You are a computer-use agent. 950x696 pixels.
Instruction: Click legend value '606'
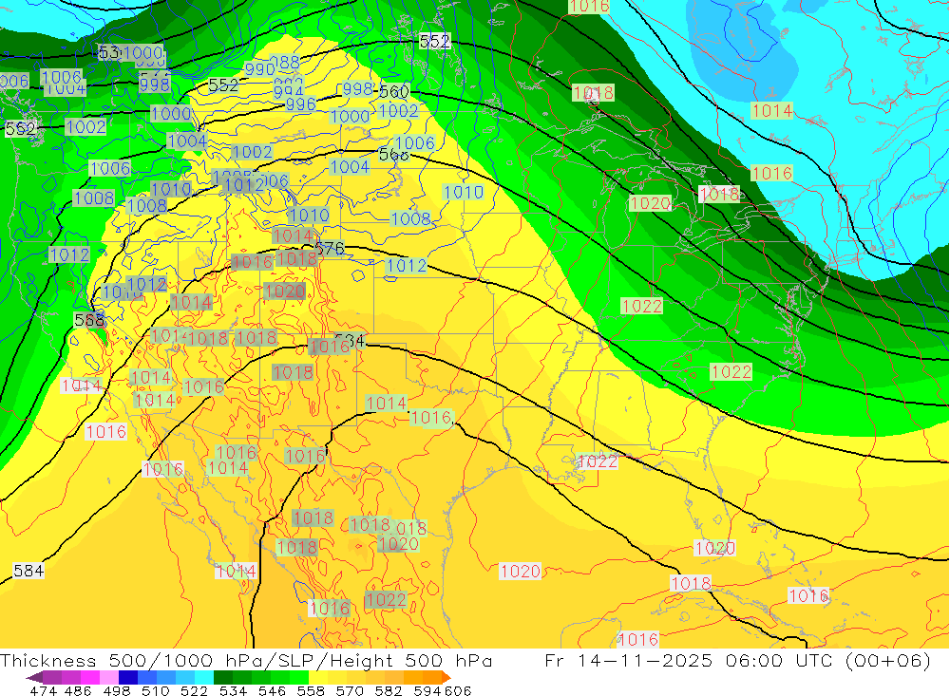(458, 690)
